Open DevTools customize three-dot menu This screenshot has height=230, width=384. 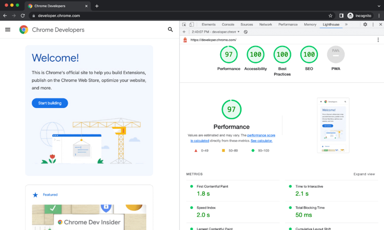tap(373, 25)
